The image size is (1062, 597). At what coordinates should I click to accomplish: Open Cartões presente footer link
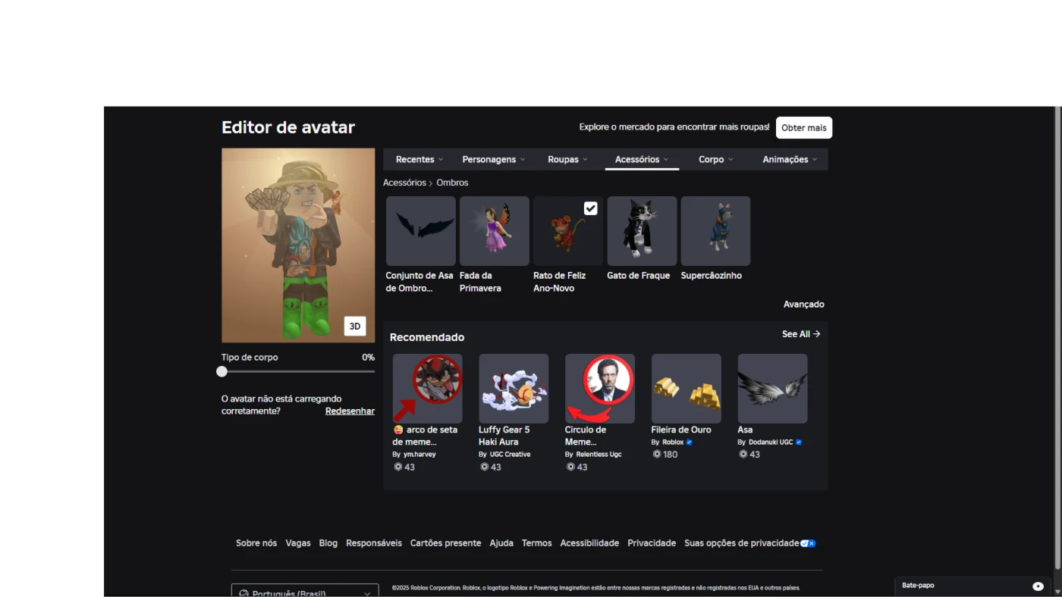[x=445, y=543]
